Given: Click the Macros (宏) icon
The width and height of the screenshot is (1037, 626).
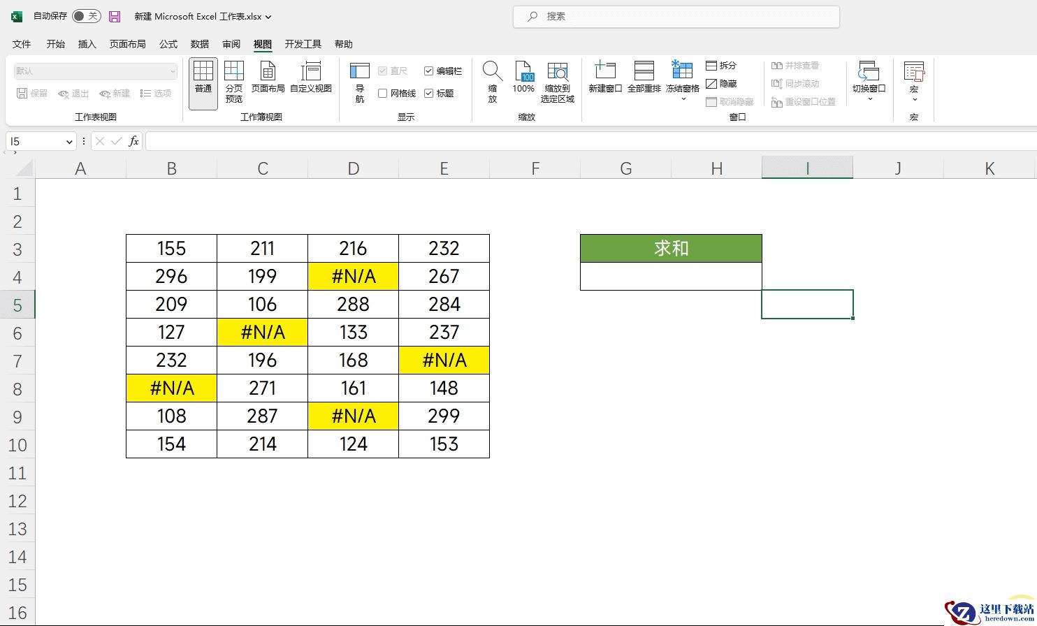Looking at the screenshot, I should point(914,72).
